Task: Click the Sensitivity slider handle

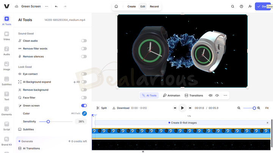Action: [48, 122]
